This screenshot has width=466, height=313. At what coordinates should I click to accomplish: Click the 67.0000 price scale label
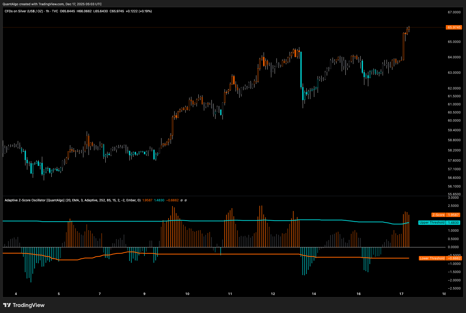[x=454, y=12]
